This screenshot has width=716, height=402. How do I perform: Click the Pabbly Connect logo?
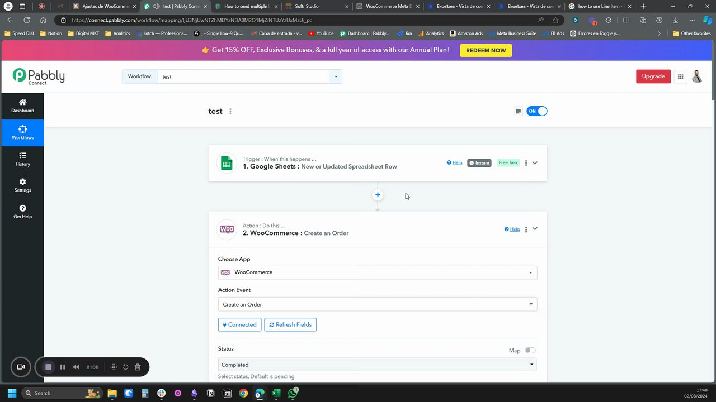pyautogui.click(x=39, y=76)
